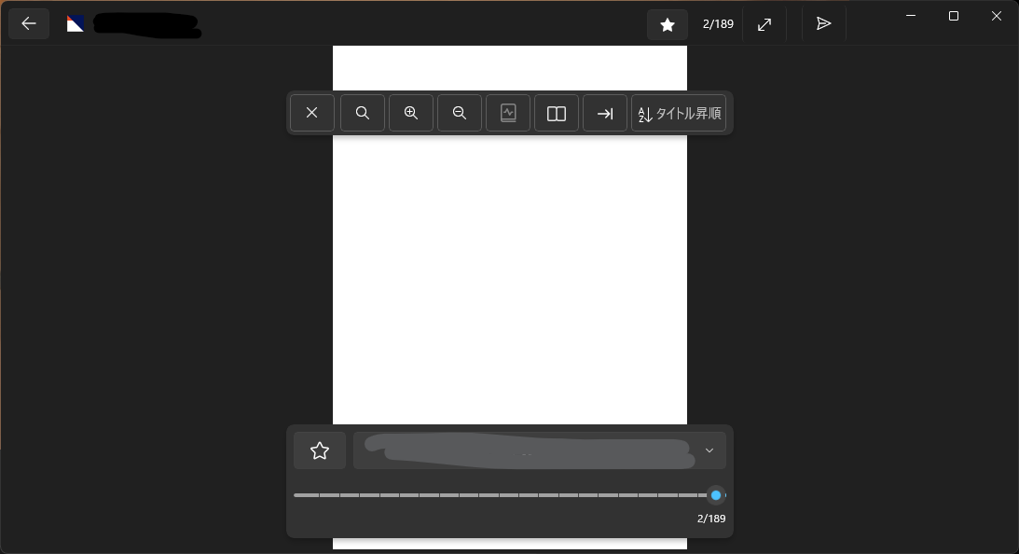
Task: Close the floating toolbar with X
Action: pos(312,113)
